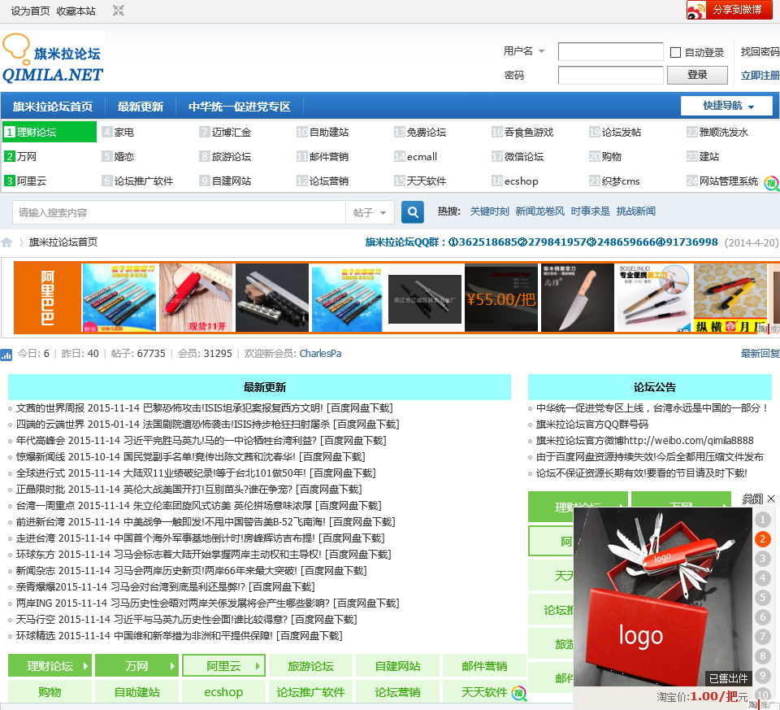Open new member CharlesPa profile

pos(320,354)
